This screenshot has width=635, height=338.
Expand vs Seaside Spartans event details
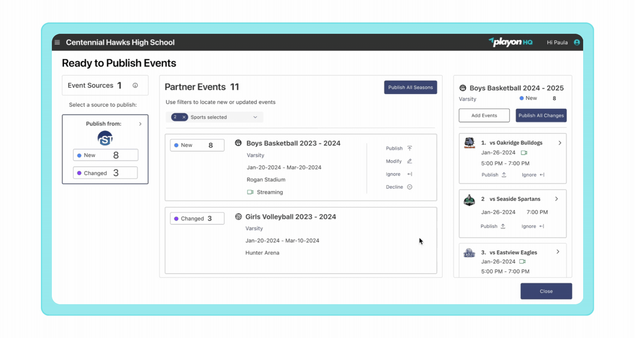pos(556,199)
